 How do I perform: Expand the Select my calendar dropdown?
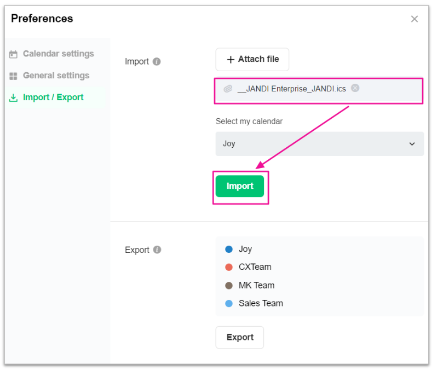(x=319, y=144)
